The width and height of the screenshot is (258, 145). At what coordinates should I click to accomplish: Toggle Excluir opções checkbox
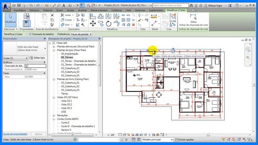tap(177, 140)
